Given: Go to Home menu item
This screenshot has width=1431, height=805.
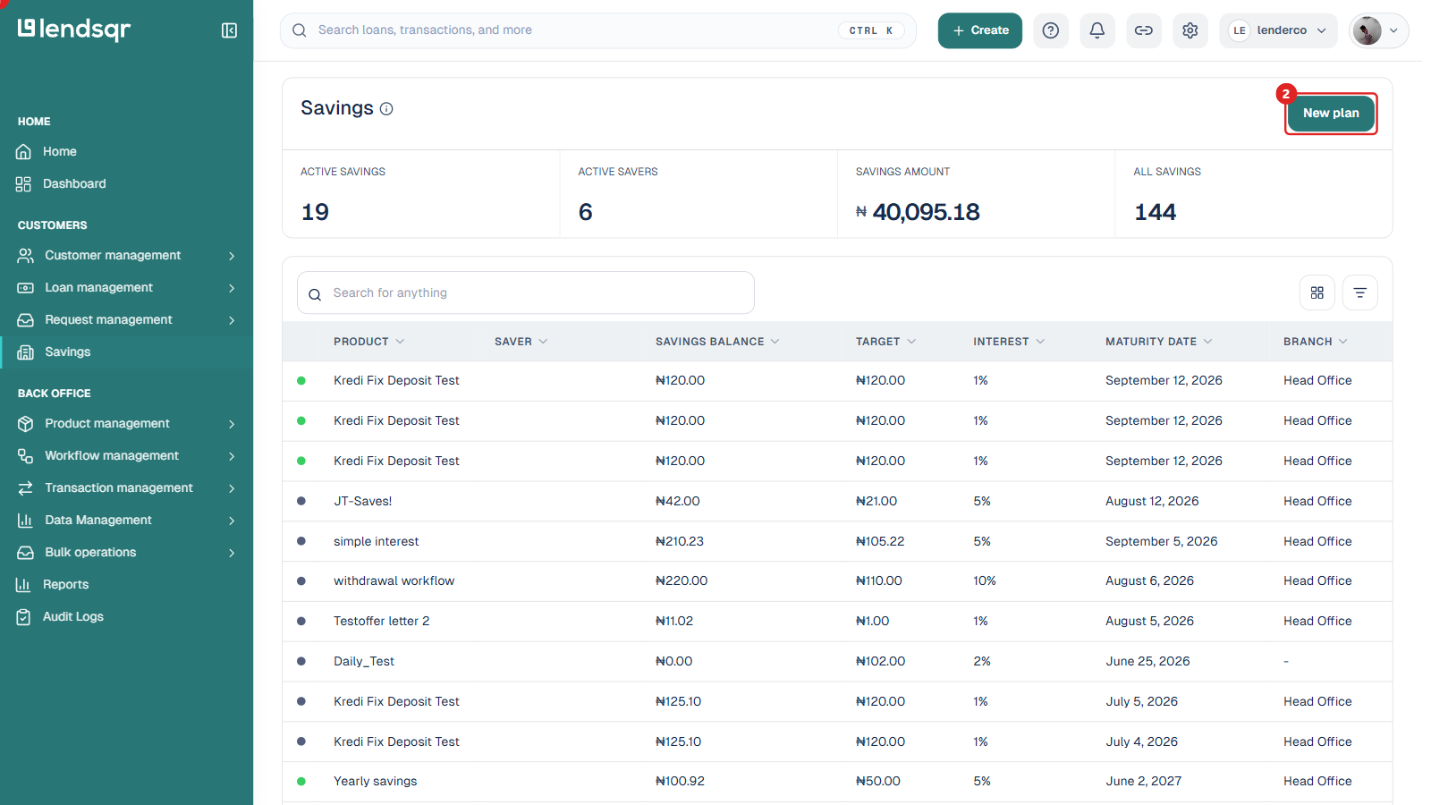Looking at the screenshot, I should 126,152.
